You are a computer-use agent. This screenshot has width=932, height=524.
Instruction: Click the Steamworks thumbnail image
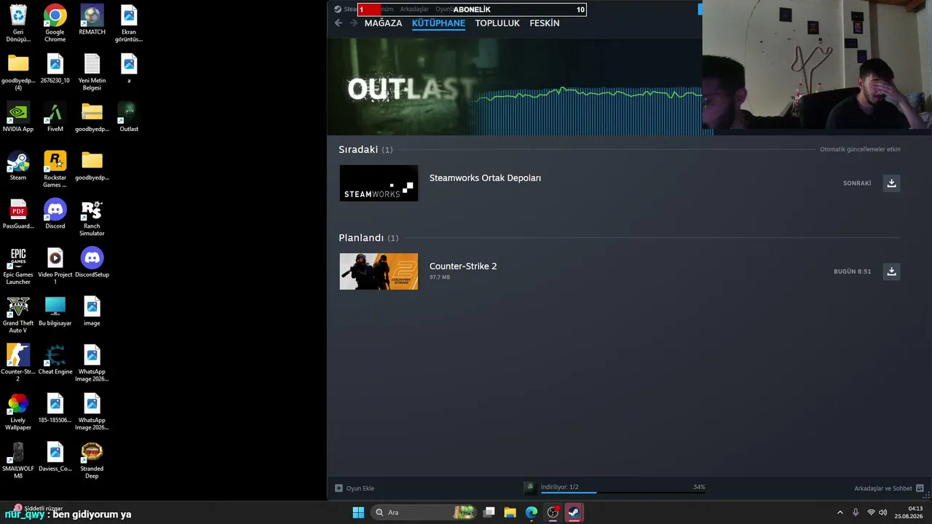(x=379, y=183)
